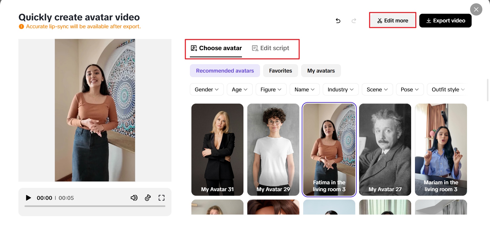The width and height of the screenshot is (490, 225).
Task: Switch to the Favorites avatar list
Action: (x=280, y=71)
